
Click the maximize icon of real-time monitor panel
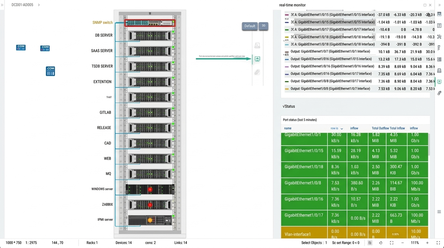point(425,5)
